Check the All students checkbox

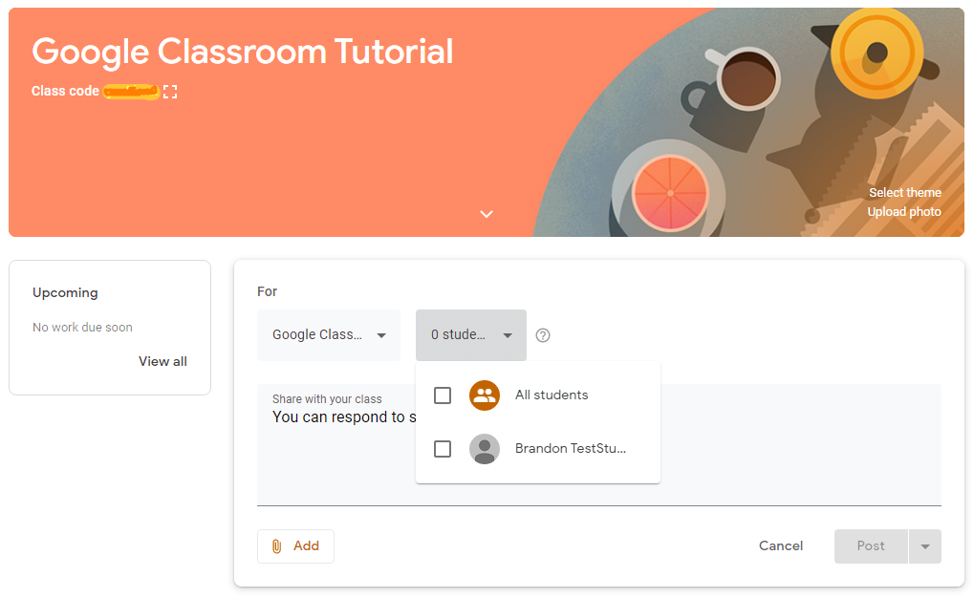pyautogui.click(x=443, y=395)
